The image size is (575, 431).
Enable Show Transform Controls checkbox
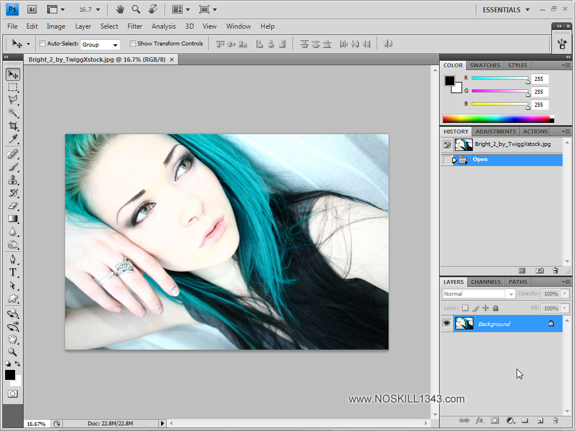click(133, 44)
